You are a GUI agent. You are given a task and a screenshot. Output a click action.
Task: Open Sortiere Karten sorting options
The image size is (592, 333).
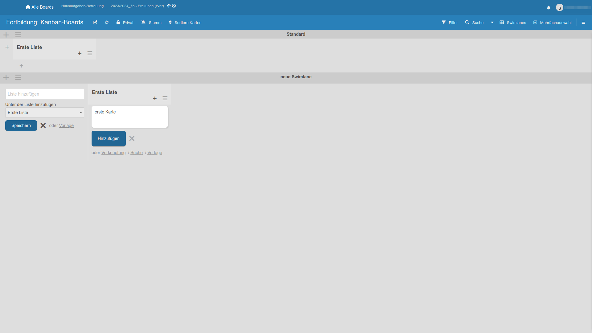(x=185, y=23)
